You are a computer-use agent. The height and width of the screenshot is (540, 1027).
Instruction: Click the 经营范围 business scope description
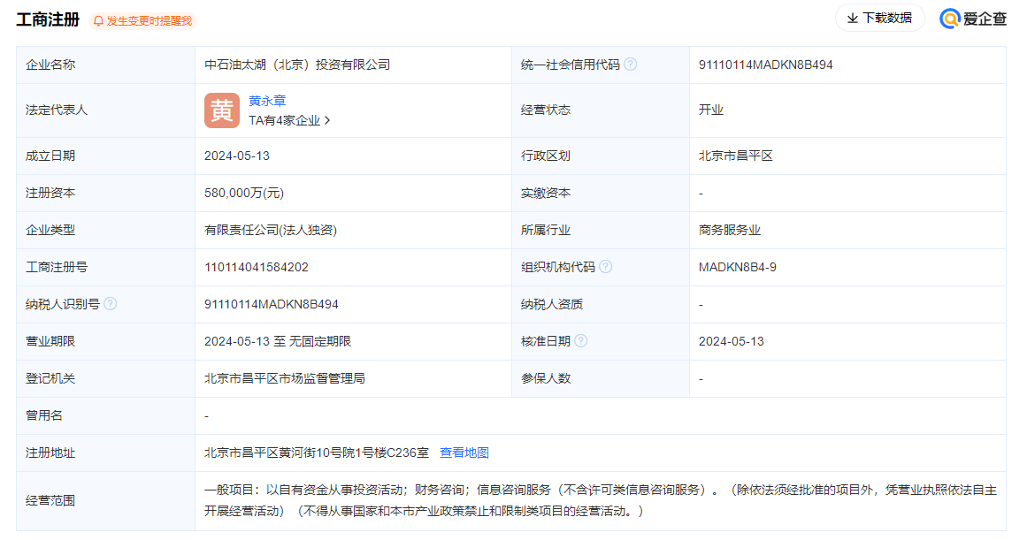(x=600, y=500)
